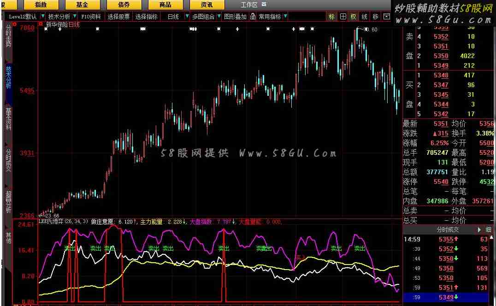Select the 其他 side tab
The width and height of the screenshot is (496, 306).
coord(8,238)
